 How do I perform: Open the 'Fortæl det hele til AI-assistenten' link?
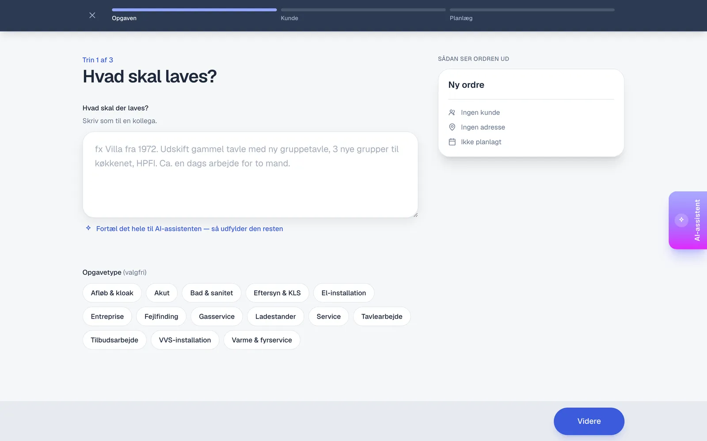pyautogui.click(x=190, y=229)
